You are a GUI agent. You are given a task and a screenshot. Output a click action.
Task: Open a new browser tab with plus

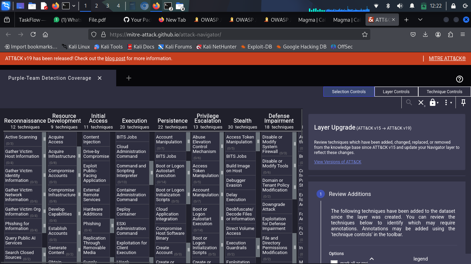(406, 20)
